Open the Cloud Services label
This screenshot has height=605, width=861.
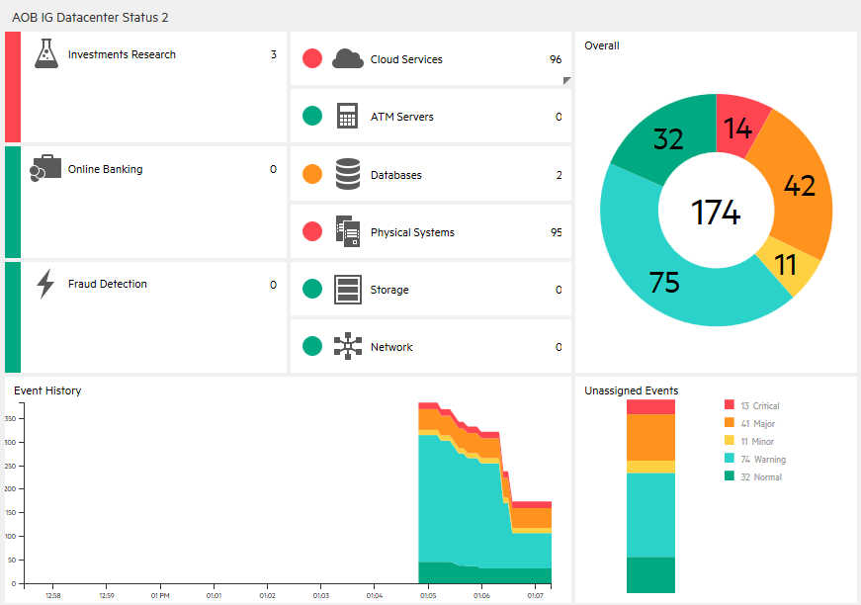406,59
